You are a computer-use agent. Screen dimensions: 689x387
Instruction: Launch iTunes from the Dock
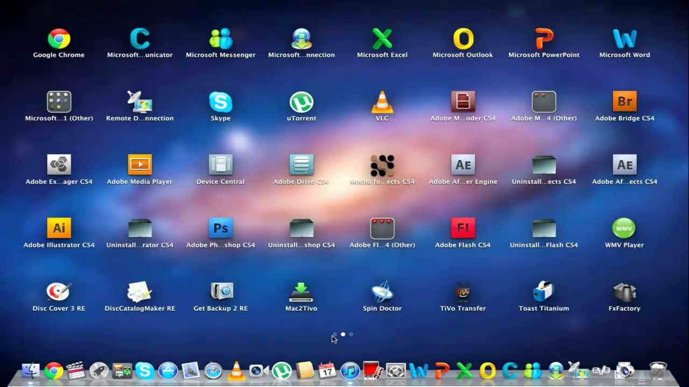pos(350,371)
